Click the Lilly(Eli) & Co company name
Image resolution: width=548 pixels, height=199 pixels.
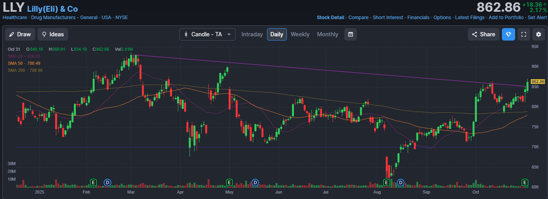(52, 9)
